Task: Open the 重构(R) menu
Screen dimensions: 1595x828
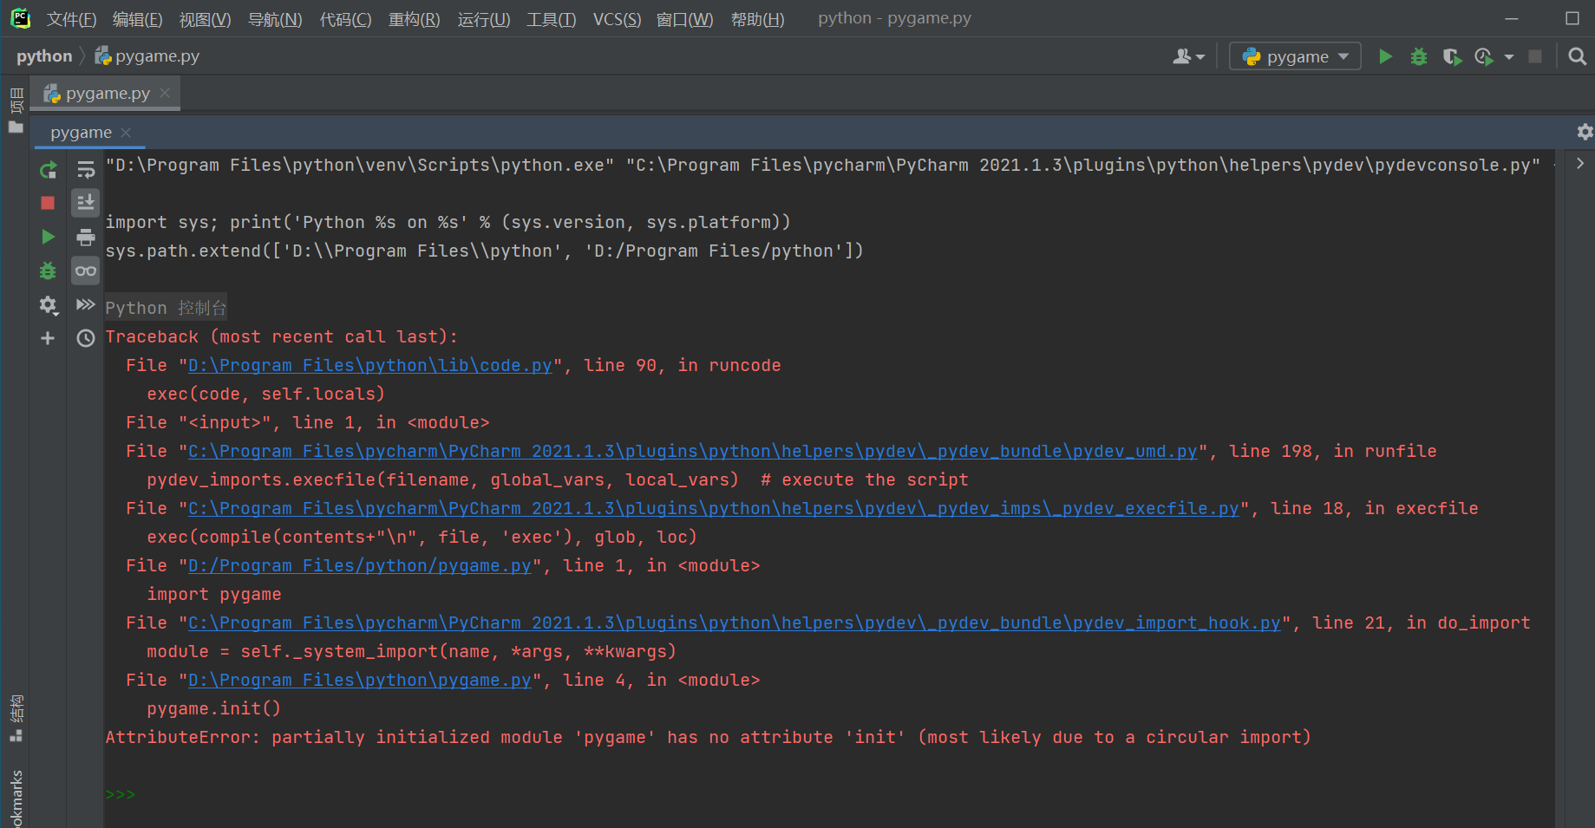Action: [414, 19]
